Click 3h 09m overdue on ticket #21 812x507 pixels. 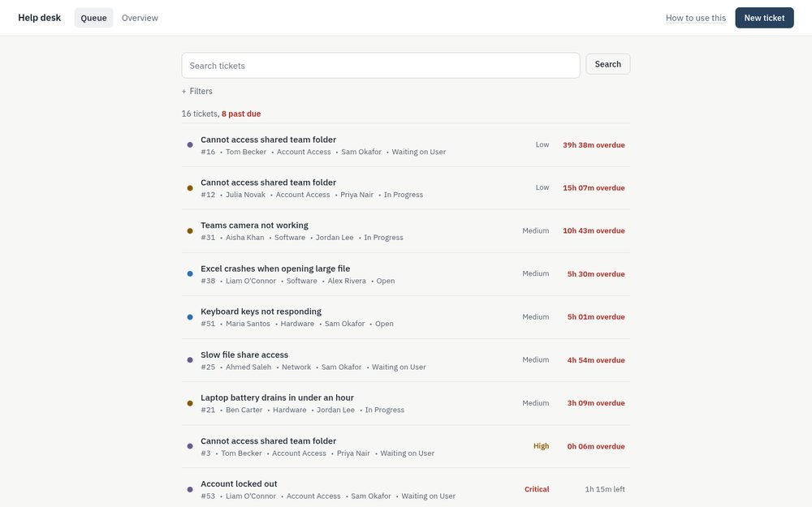coord(595,403)
